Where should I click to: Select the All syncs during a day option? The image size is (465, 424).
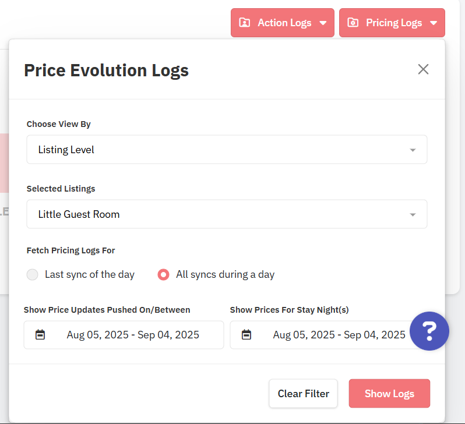164,275
